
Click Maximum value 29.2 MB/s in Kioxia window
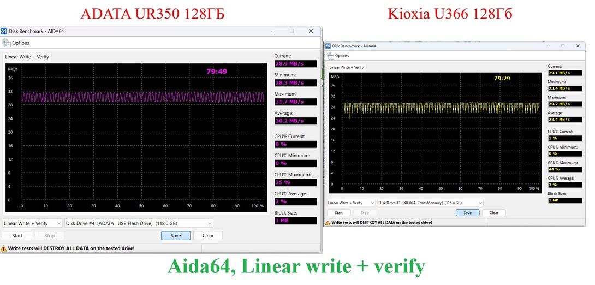pyautogui.click(x=564, y=104)
